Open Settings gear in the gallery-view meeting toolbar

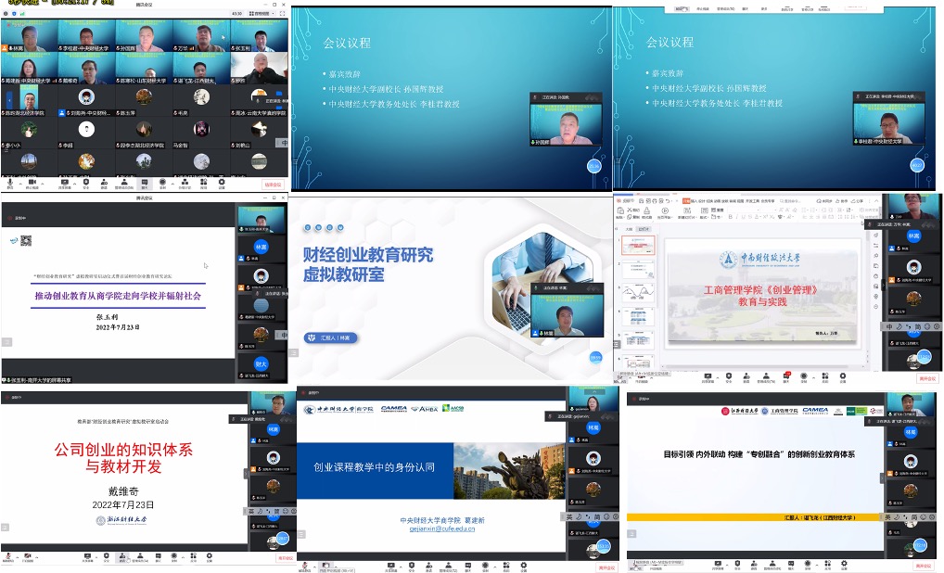tap(222, 183)
